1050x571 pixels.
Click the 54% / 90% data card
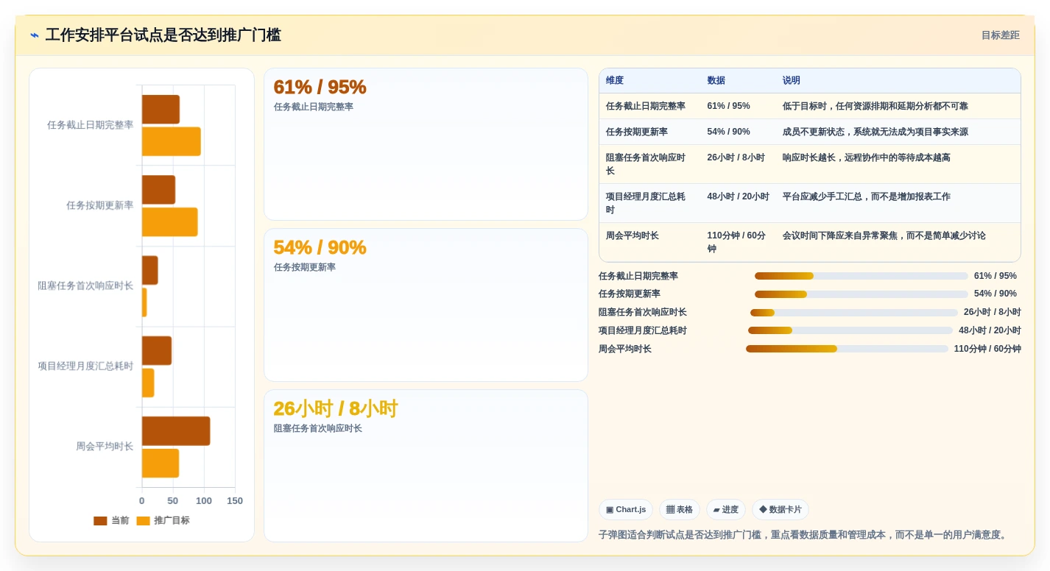coord(426,305)
